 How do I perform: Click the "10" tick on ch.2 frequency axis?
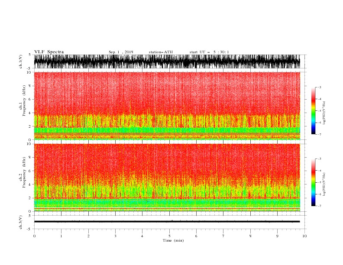pos(29,144)
